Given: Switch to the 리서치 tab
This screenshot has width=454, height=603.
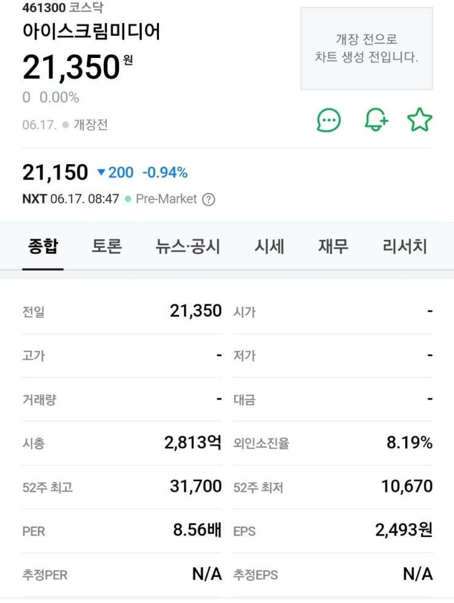Looking at the screenshot, I should click(405, 247).
